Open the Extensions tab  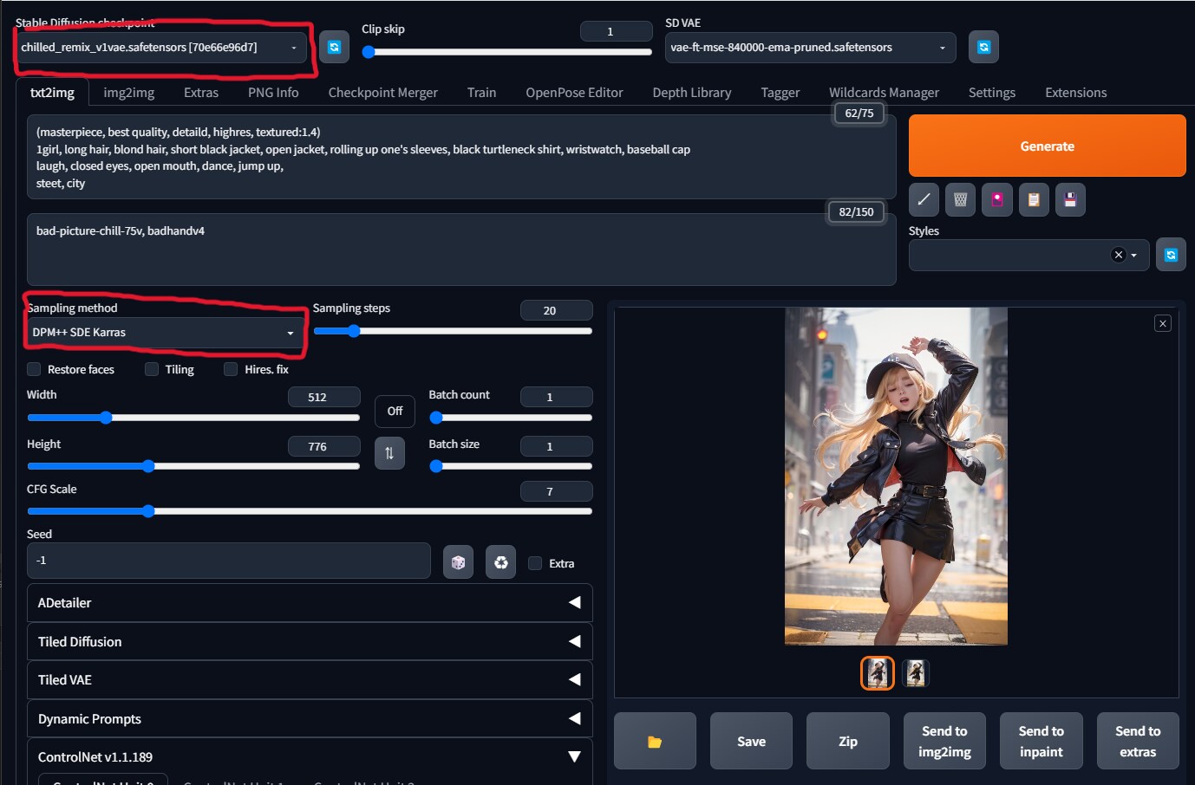point(1075,93)
